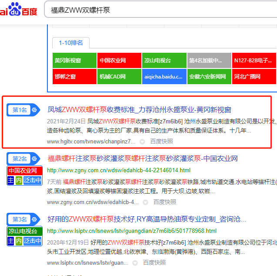Click the 第1名 rank badge
This screenshot has height=276, width=277.
click(20, 110)
